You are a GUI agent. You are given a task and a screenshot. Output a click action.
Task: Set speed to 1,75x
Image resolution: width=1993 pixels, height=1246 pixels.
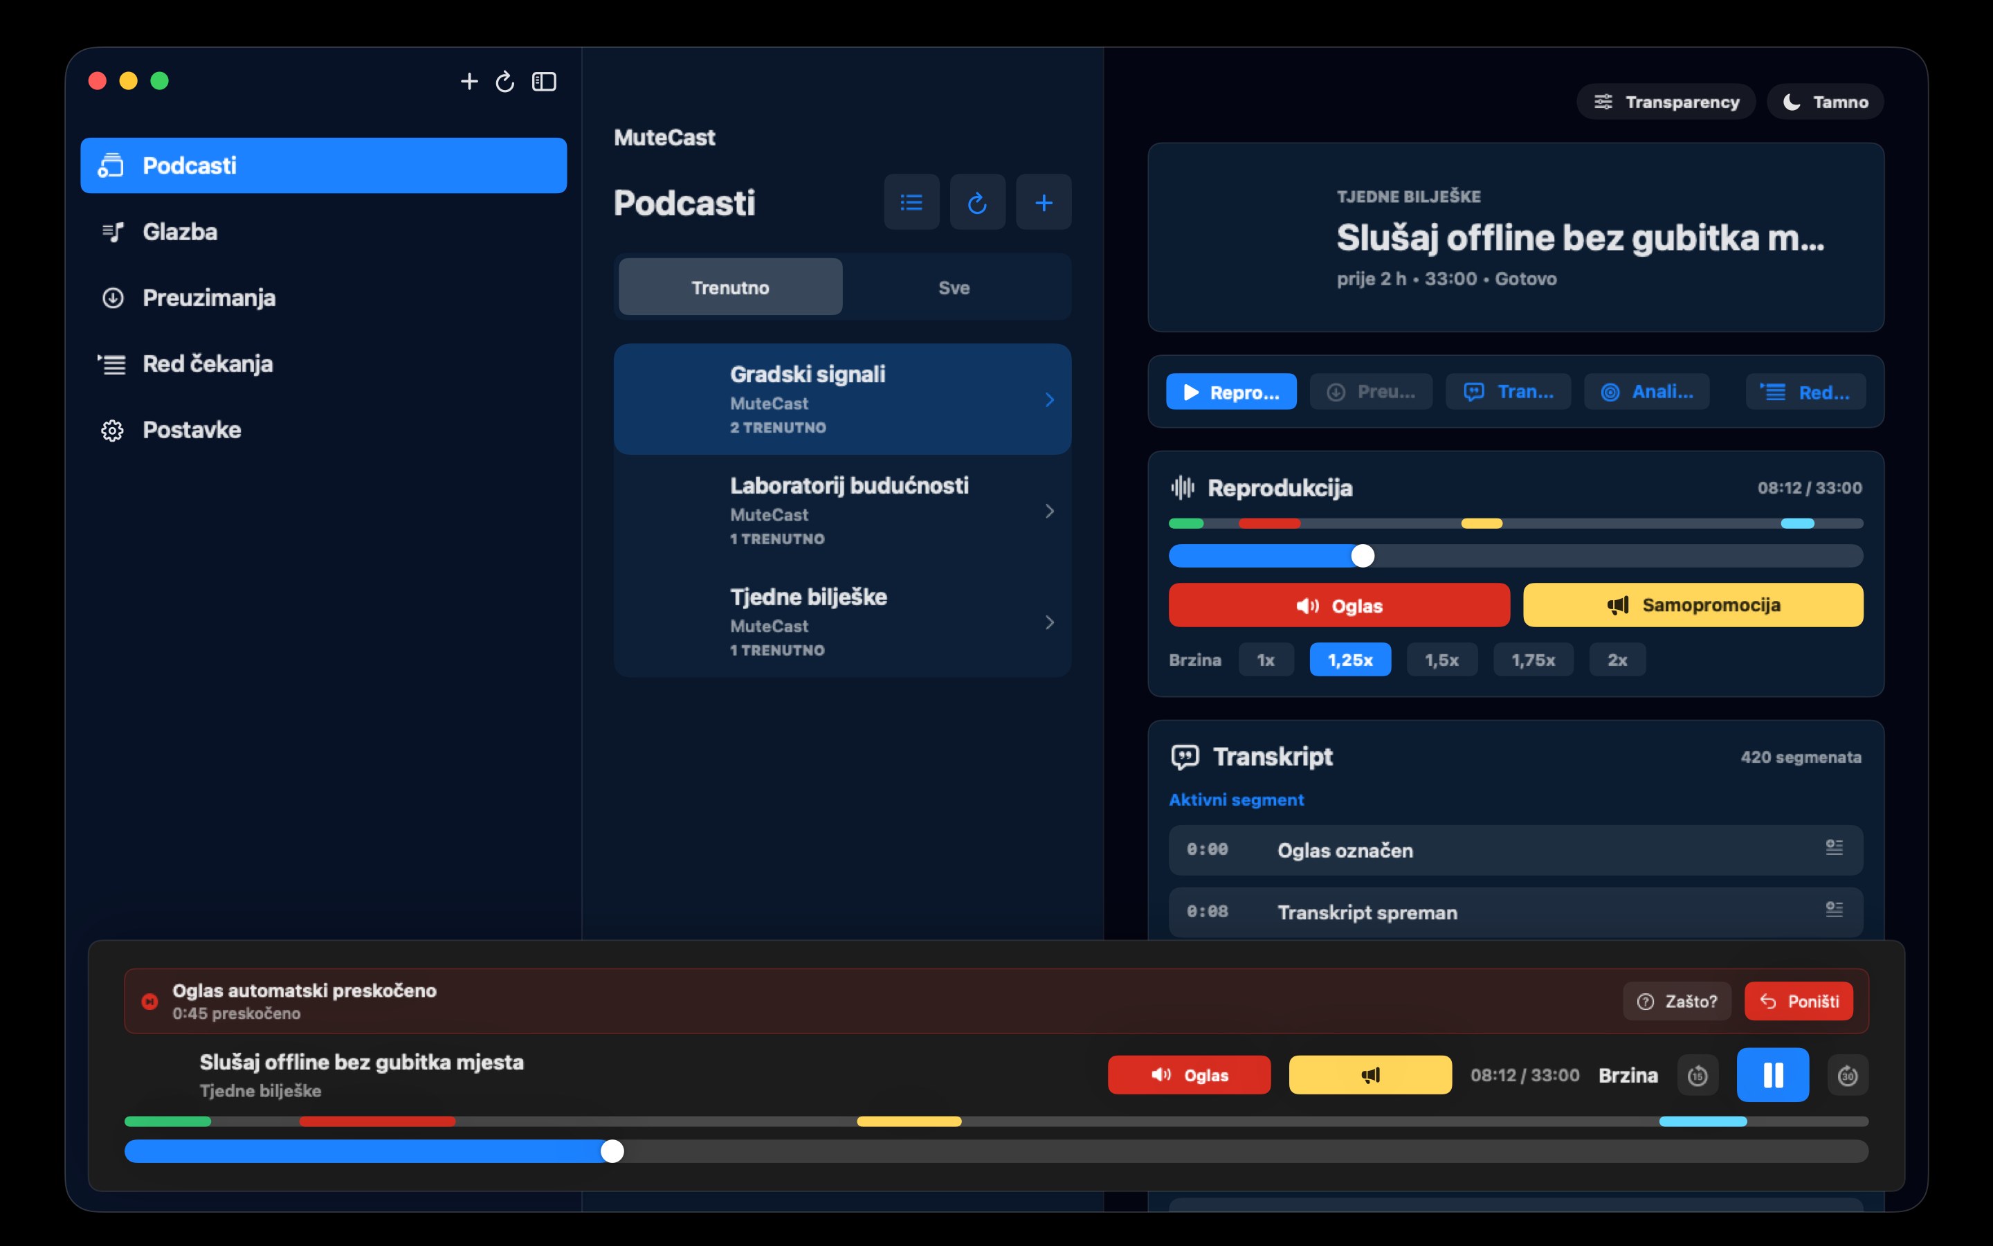[1533, 659]
